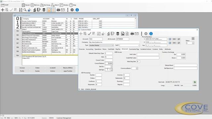This screenshot has width=212, height=119.
Task: Click the checkmark save icon in Customer Detail
Action: click(89, 34)
